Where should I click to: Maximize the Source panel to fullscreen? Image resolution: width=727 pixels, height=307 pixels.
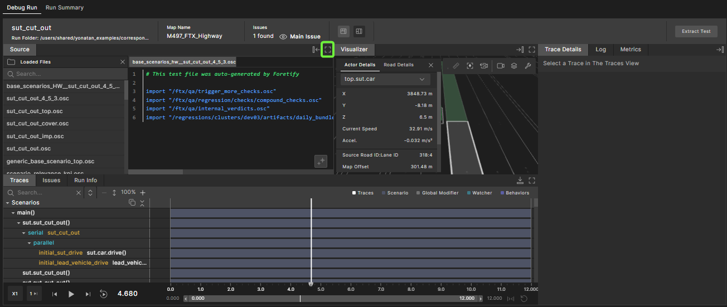tap(328, 50)
